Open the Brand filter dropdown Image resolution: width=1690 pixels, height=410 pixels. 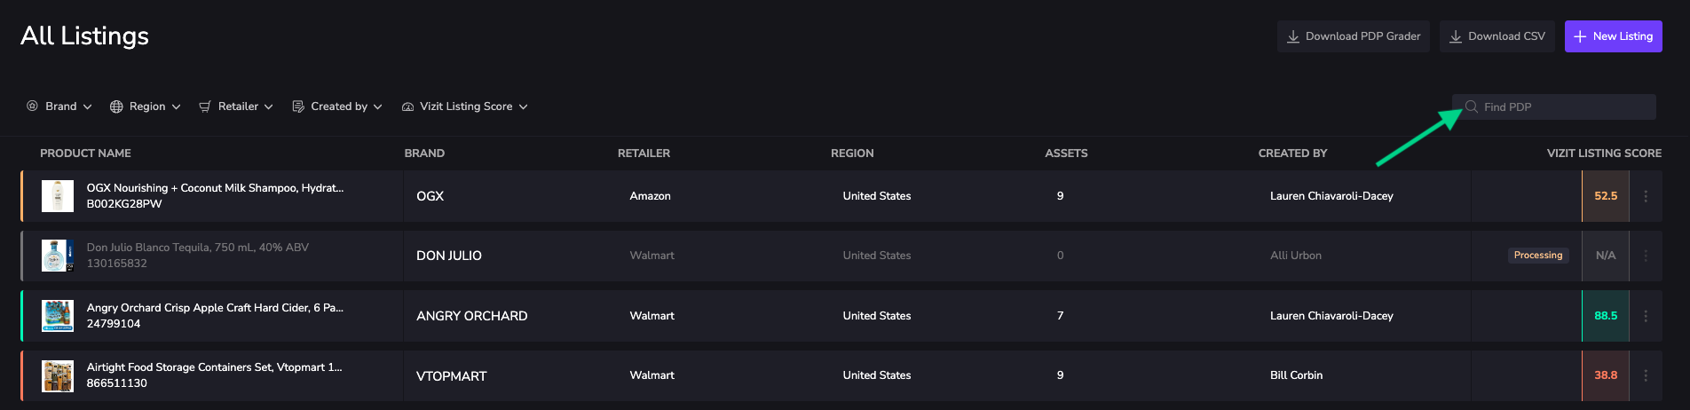click(59, 106)
